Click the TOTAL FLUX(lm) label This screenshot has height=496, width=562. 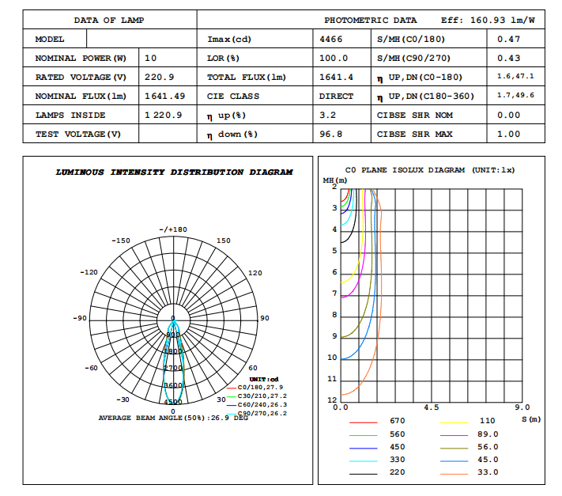click(247, 77)
